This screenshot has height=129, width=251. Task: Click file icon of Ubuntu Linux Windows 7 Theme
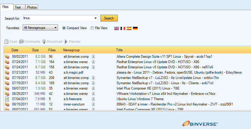pyautogui.click(x=7, y=99)
